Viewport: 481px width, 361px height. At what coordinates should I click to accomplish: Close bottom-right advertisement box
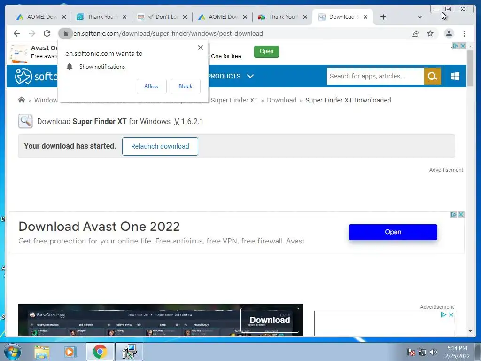point(451,314)
